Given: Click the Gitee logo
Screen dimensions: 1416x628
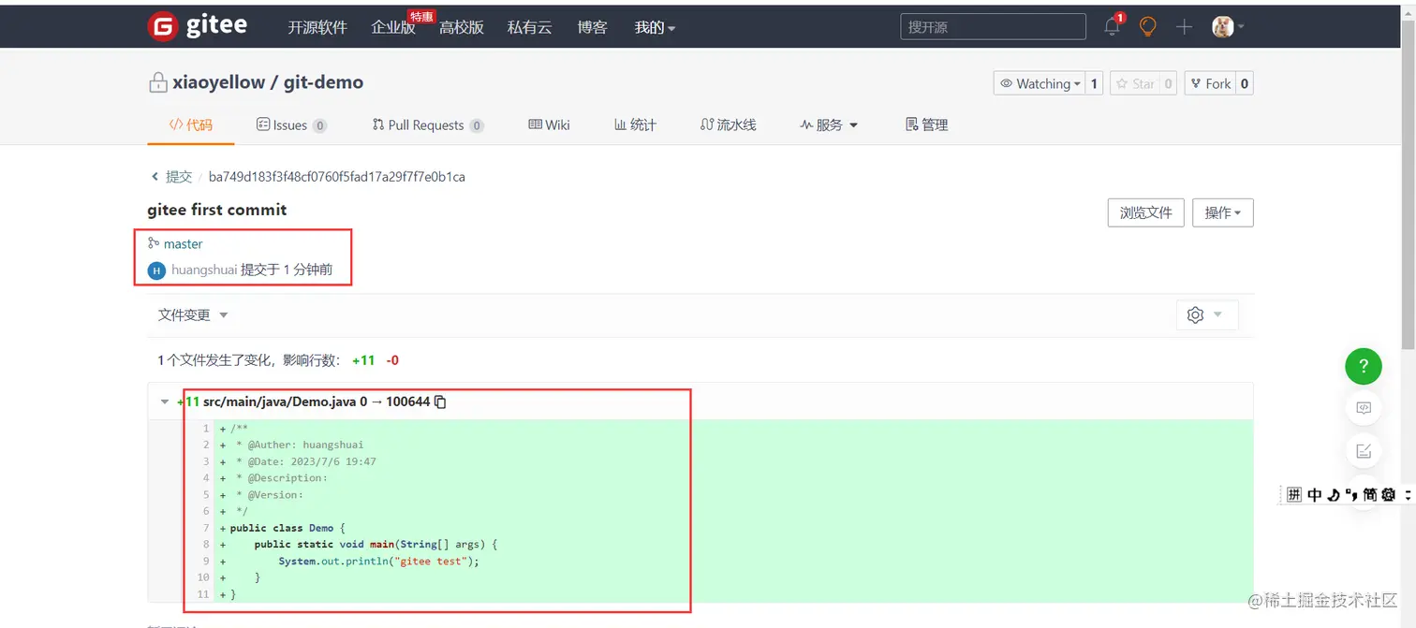Looking at the screenshot, I should pyautogui.click(x=198, y=26).
